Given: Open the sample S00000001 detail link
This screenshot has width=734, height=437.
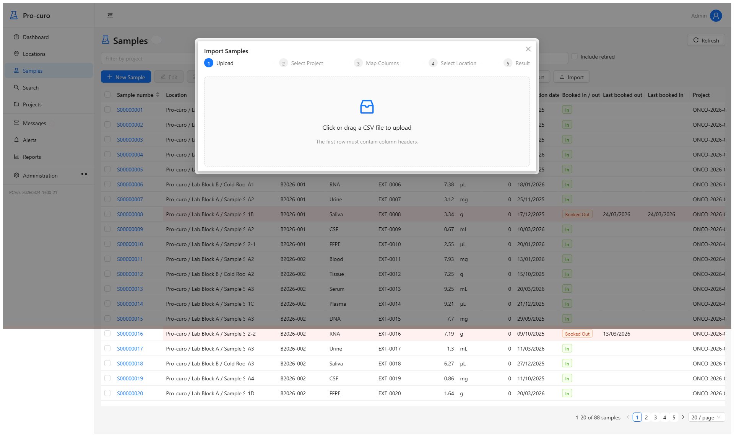Looking at the screenshot, I should (130, 110).
